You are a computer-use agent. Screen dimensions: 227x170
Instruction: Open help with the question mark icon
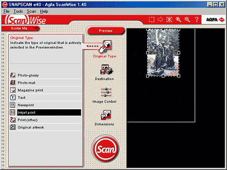[196, 19]
